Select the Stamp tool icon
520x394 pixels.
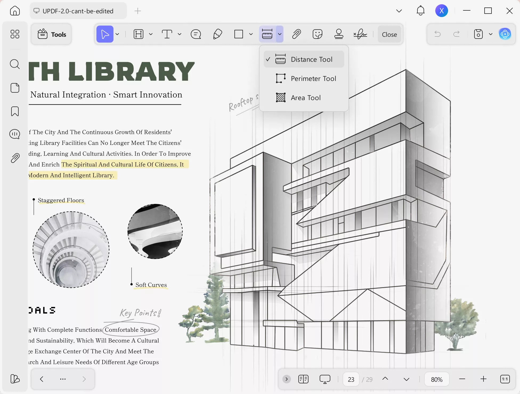click(x=339, y=34)
